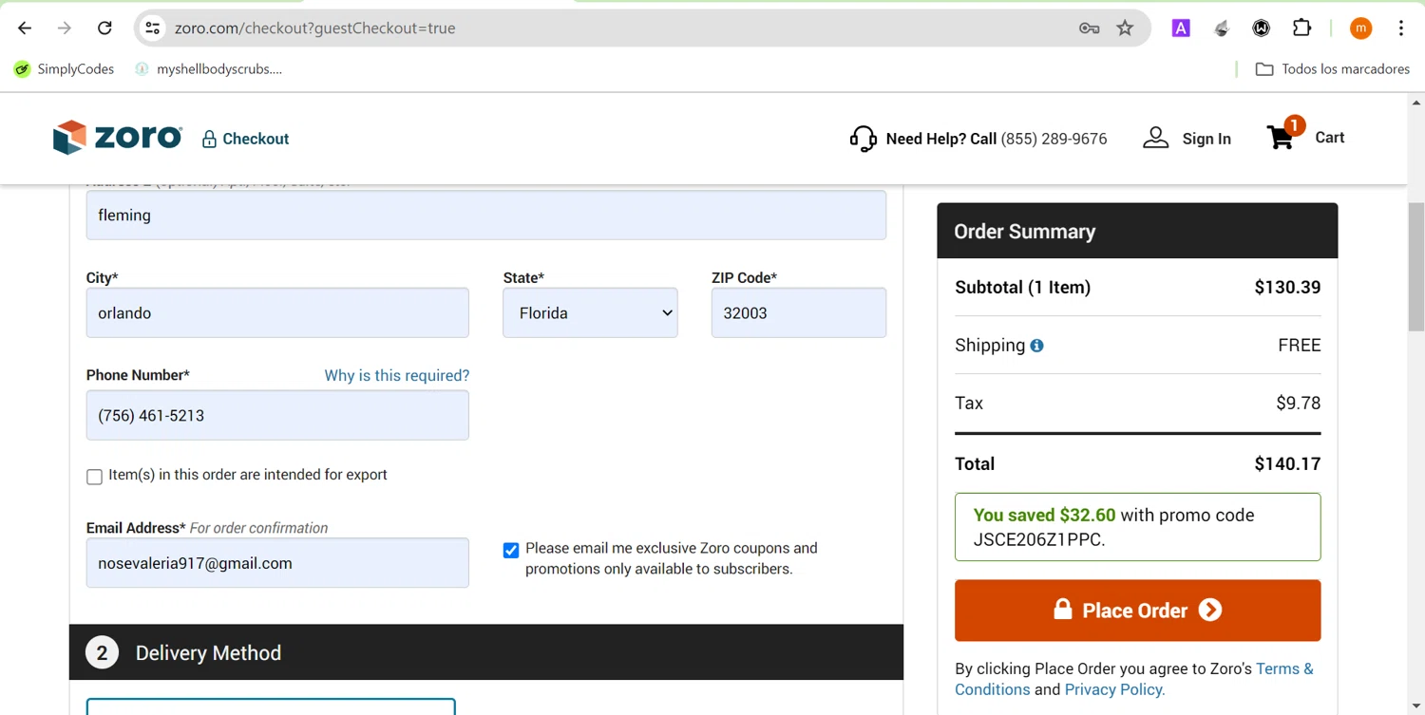1425x715 pixels.
Task: Click the ZIP Code field
Action: tap(799, 312)
